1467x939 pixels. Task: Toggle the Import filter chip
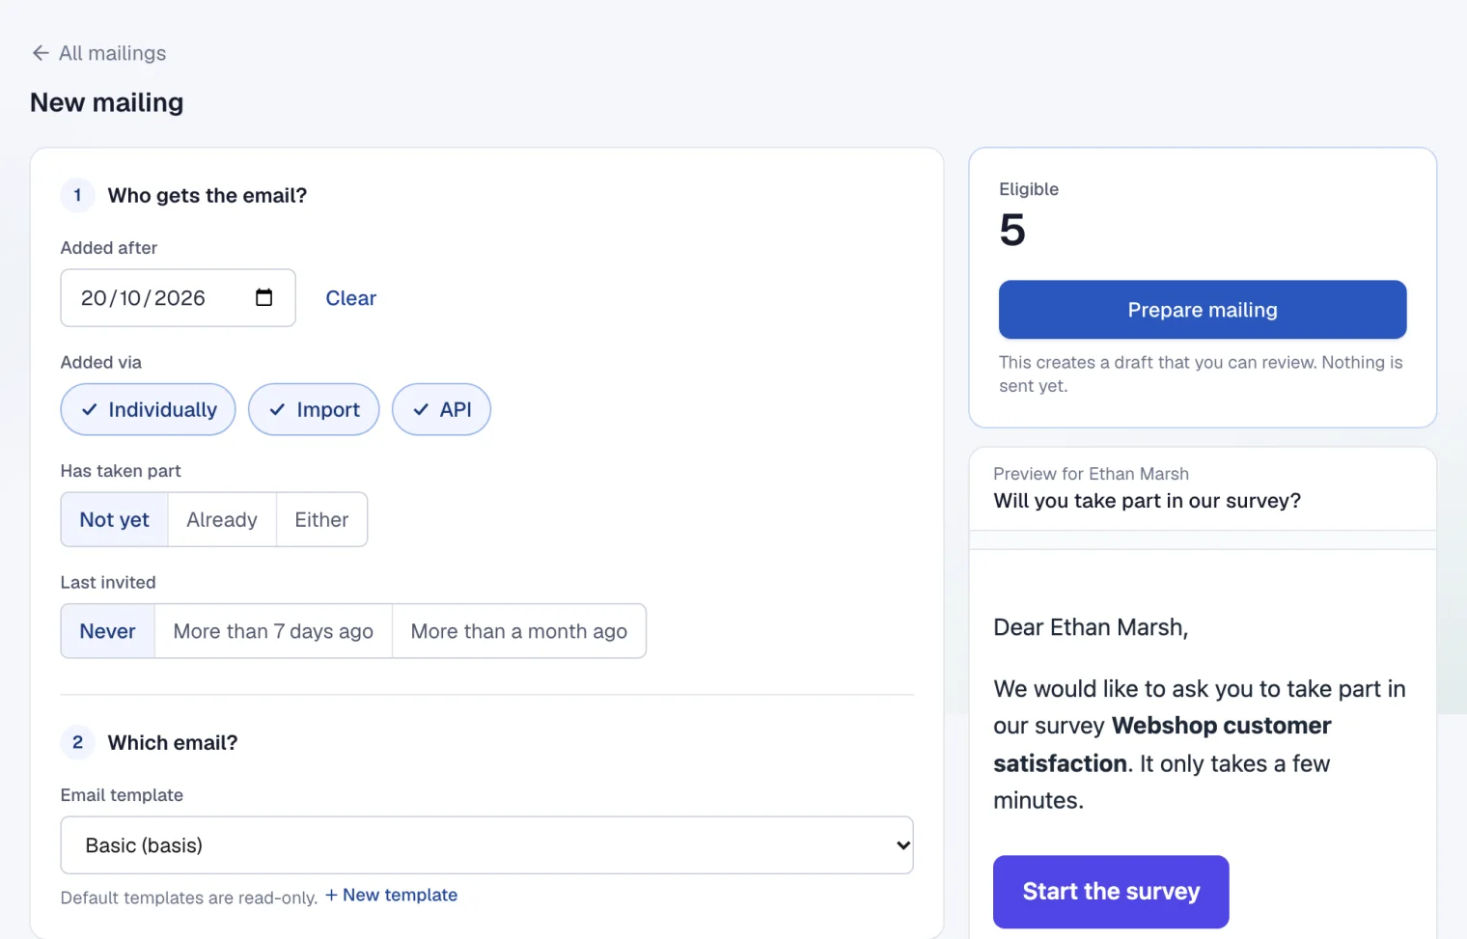pos(314,409)
